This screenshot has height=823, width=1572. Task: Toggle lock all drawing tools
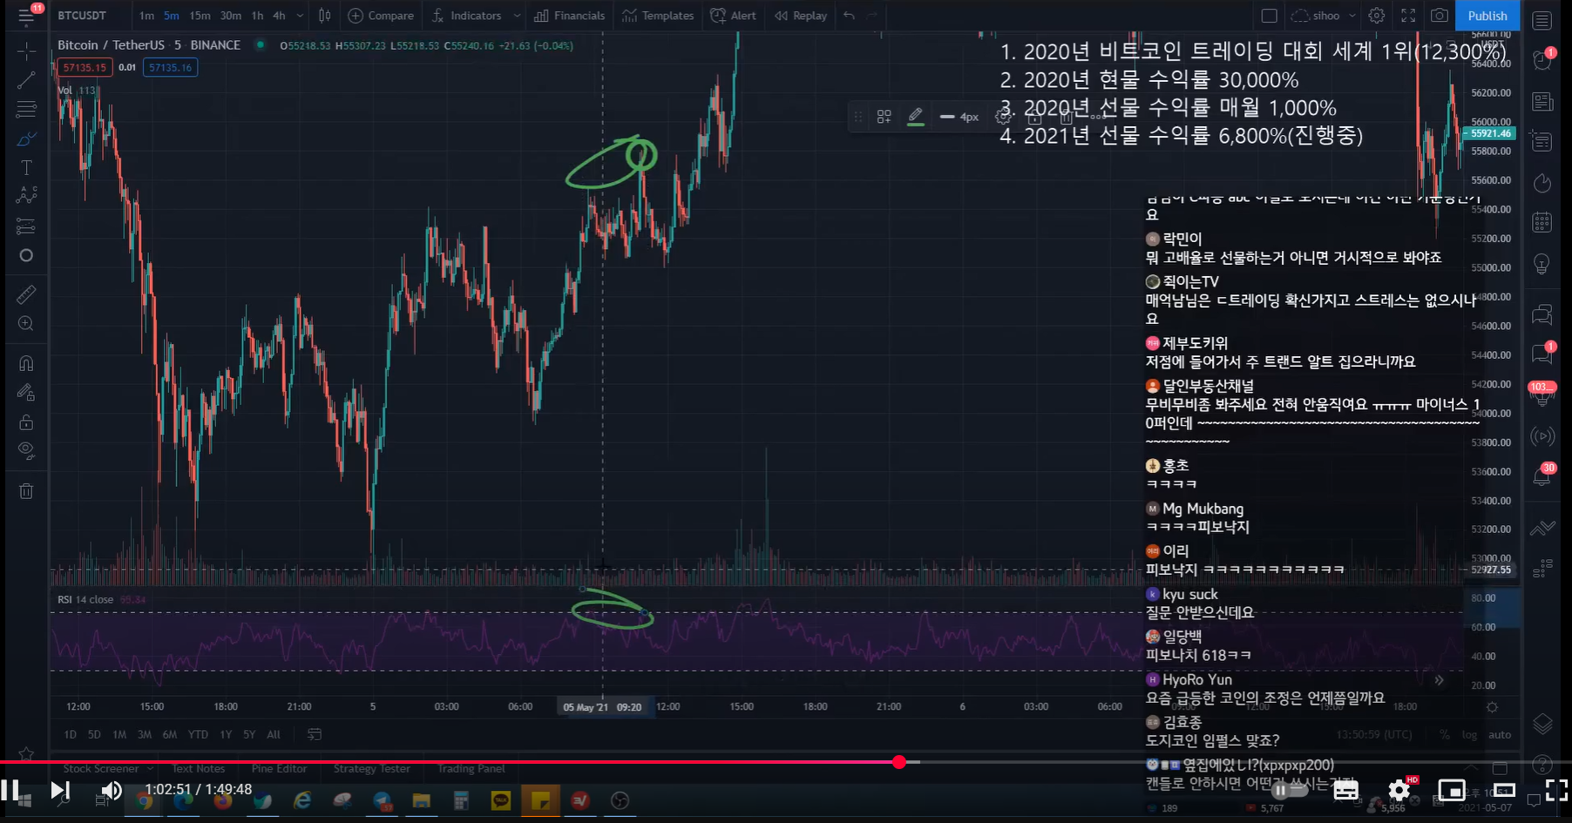point(26,422)
